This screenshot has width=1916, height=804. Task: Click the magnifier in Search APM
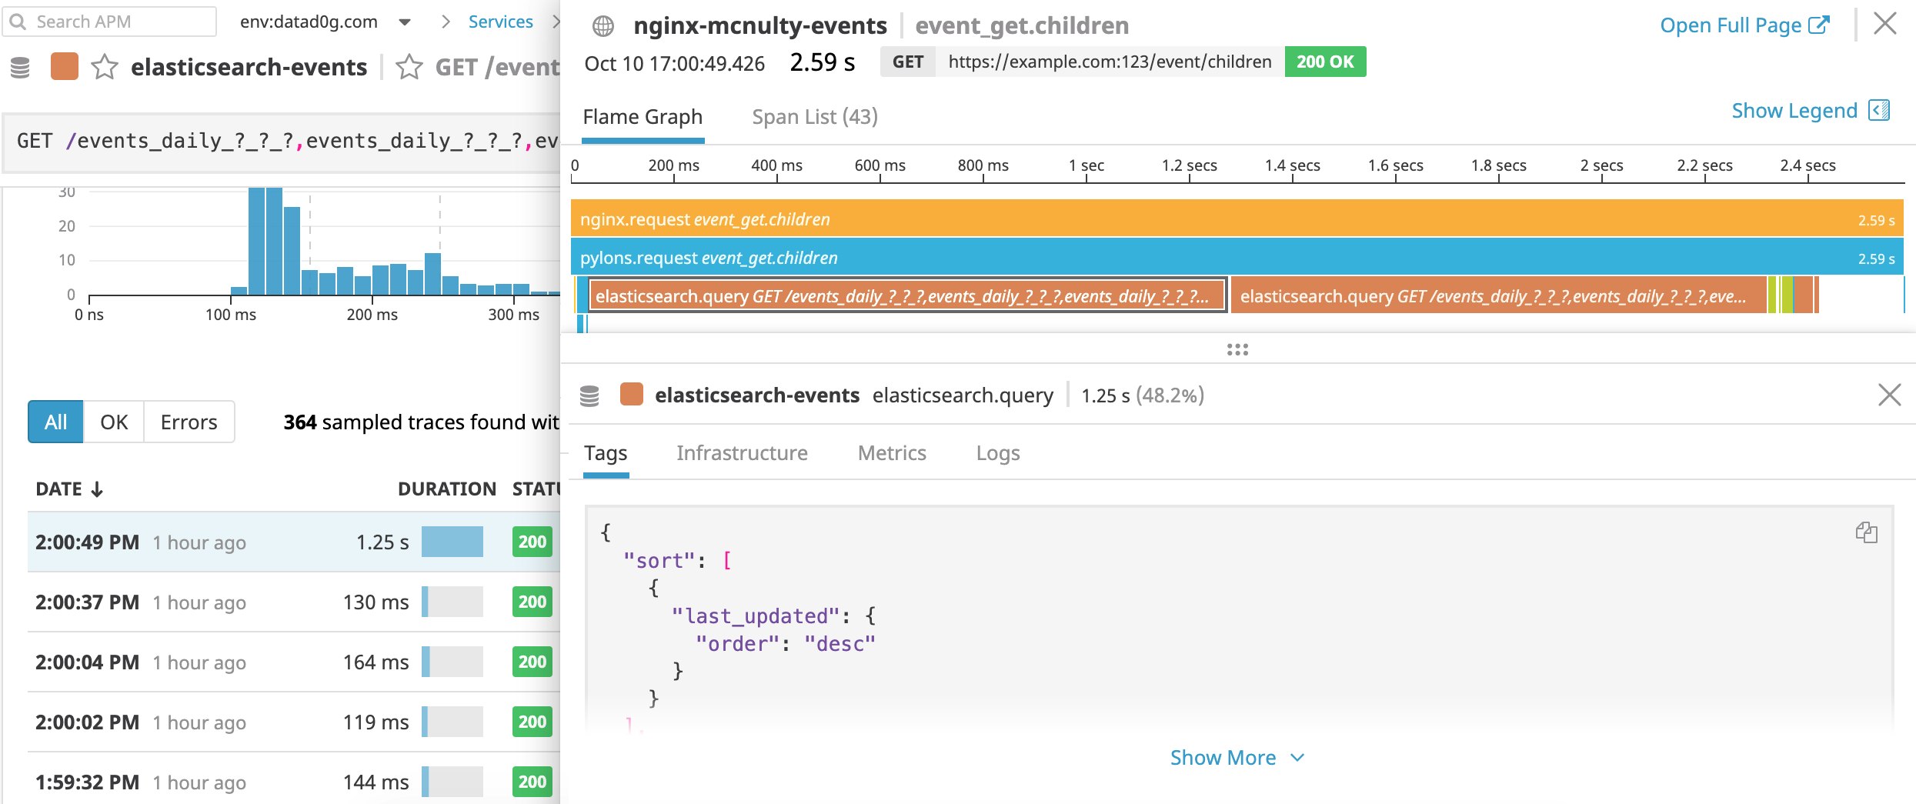pyautogui.click(x=18, y=21)
